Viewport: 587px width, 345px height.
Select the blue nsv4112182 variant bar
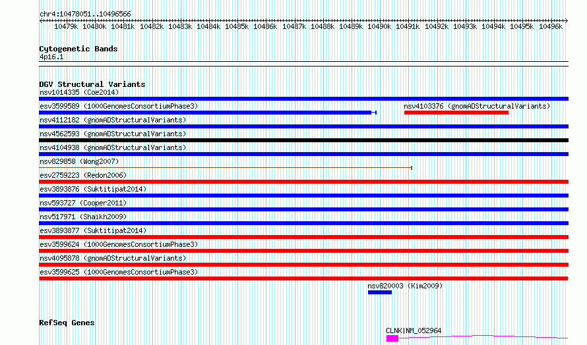[303, 126]
